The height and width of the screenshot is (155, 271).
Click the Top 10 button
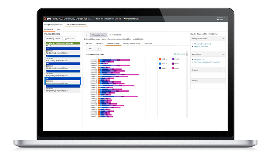click(90, 48)
